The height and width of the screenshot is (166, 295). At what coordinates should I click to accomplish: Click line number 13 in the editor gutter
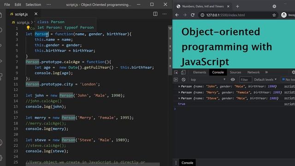pos(16,95)
